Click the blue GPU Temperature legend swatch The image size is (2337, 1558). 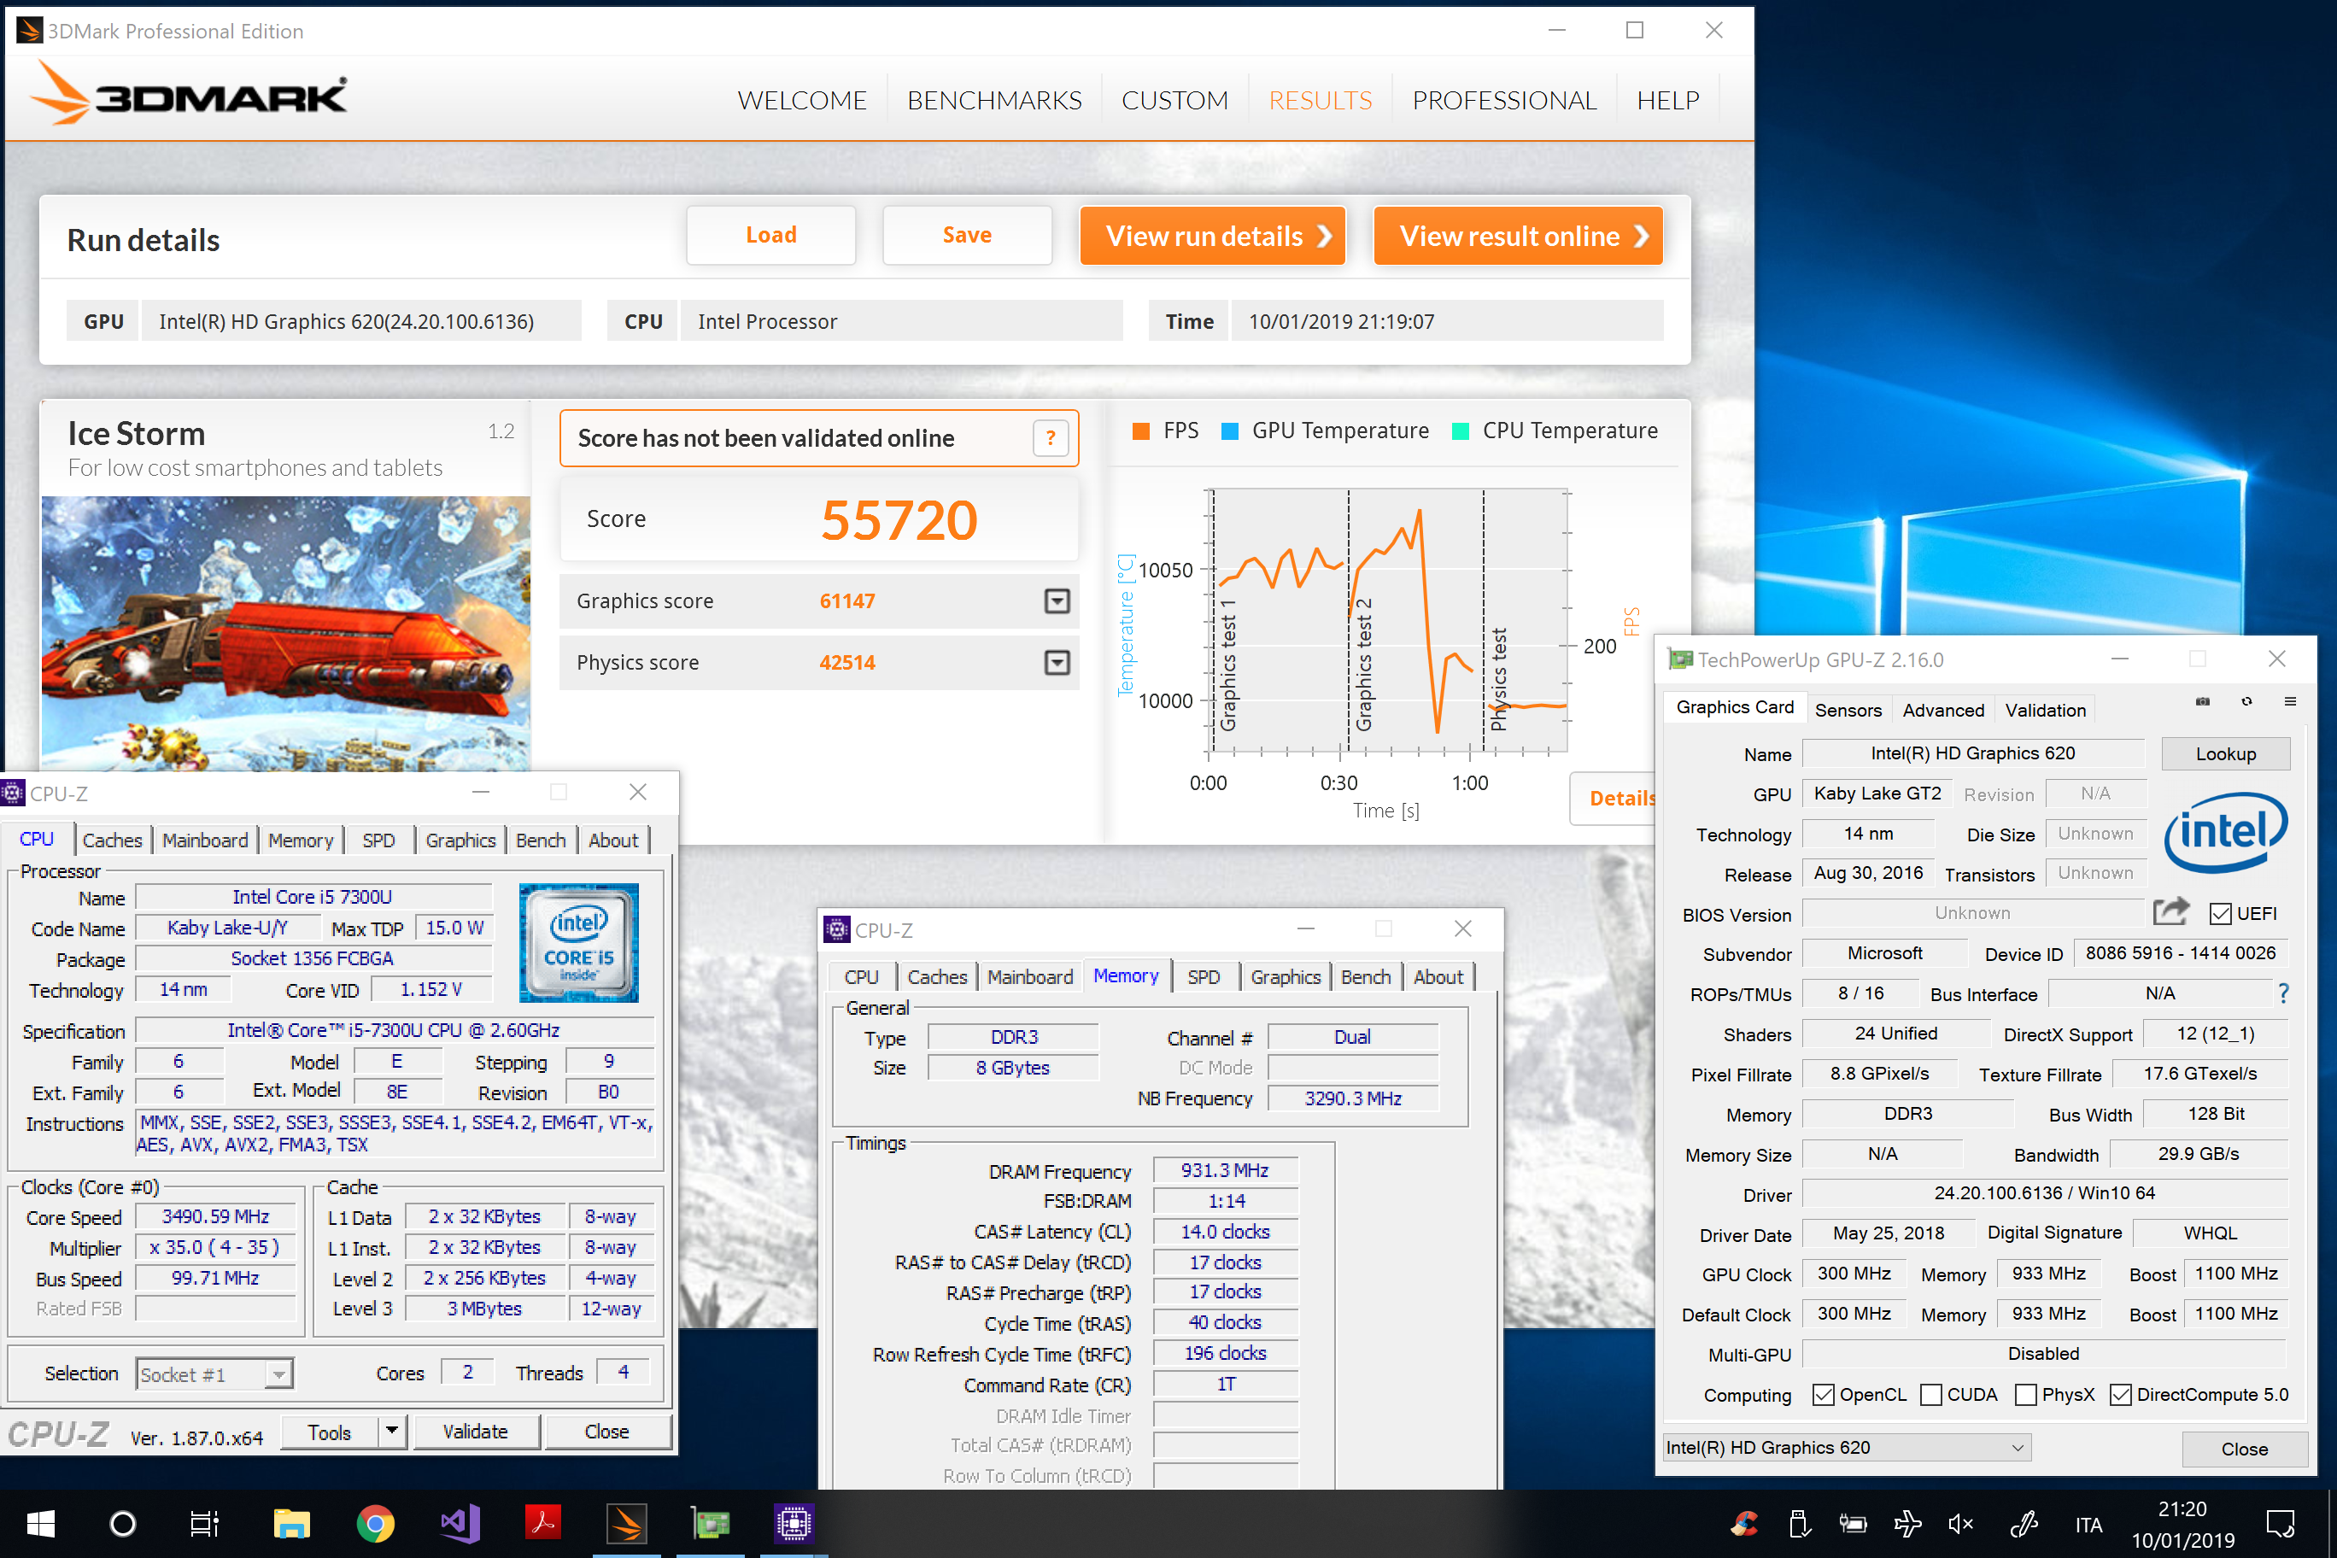point(1229,430)
